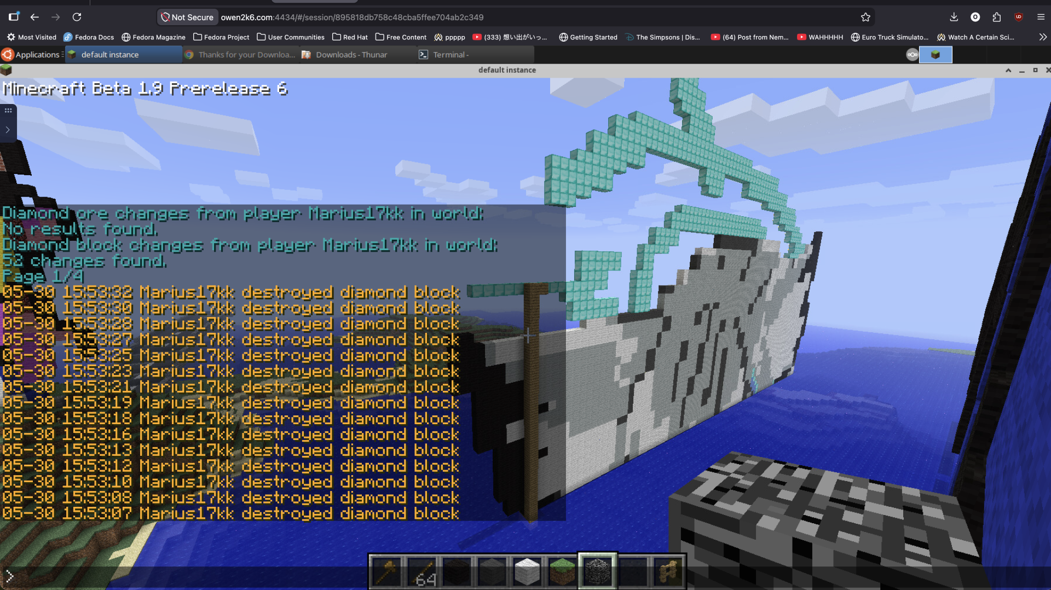
Task: Open the Euro Truck Simulator bookmark
Action: click(x=890, y=37)
